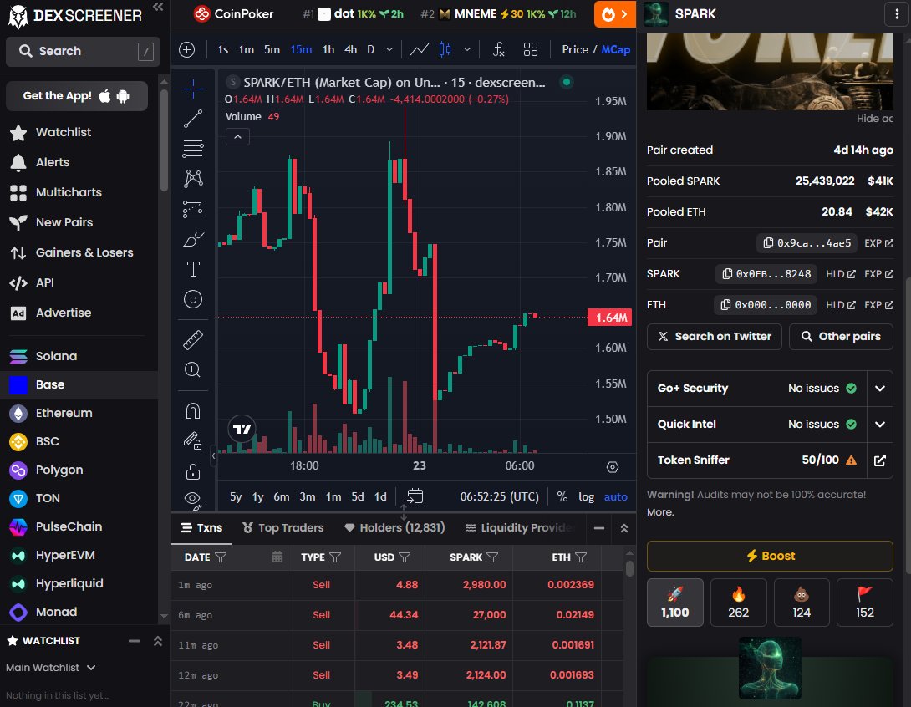Select the Text annotation tool
This screenshot has height=707, width=911.
(x=193, y=269)
